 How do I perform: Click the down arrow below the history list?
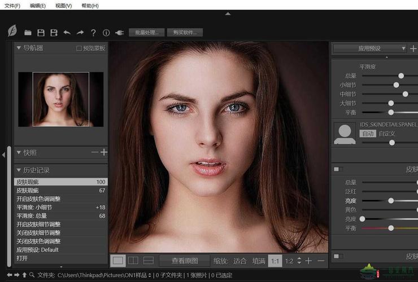click(62, 267)
